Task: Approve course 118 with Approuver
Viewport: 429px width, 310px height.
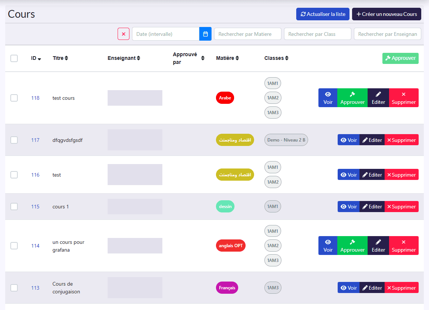Action: click(x=352, y=98)
